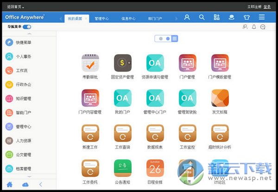
Task: Open the 返回首页 dropdown
Action: (x=15, y=7)
